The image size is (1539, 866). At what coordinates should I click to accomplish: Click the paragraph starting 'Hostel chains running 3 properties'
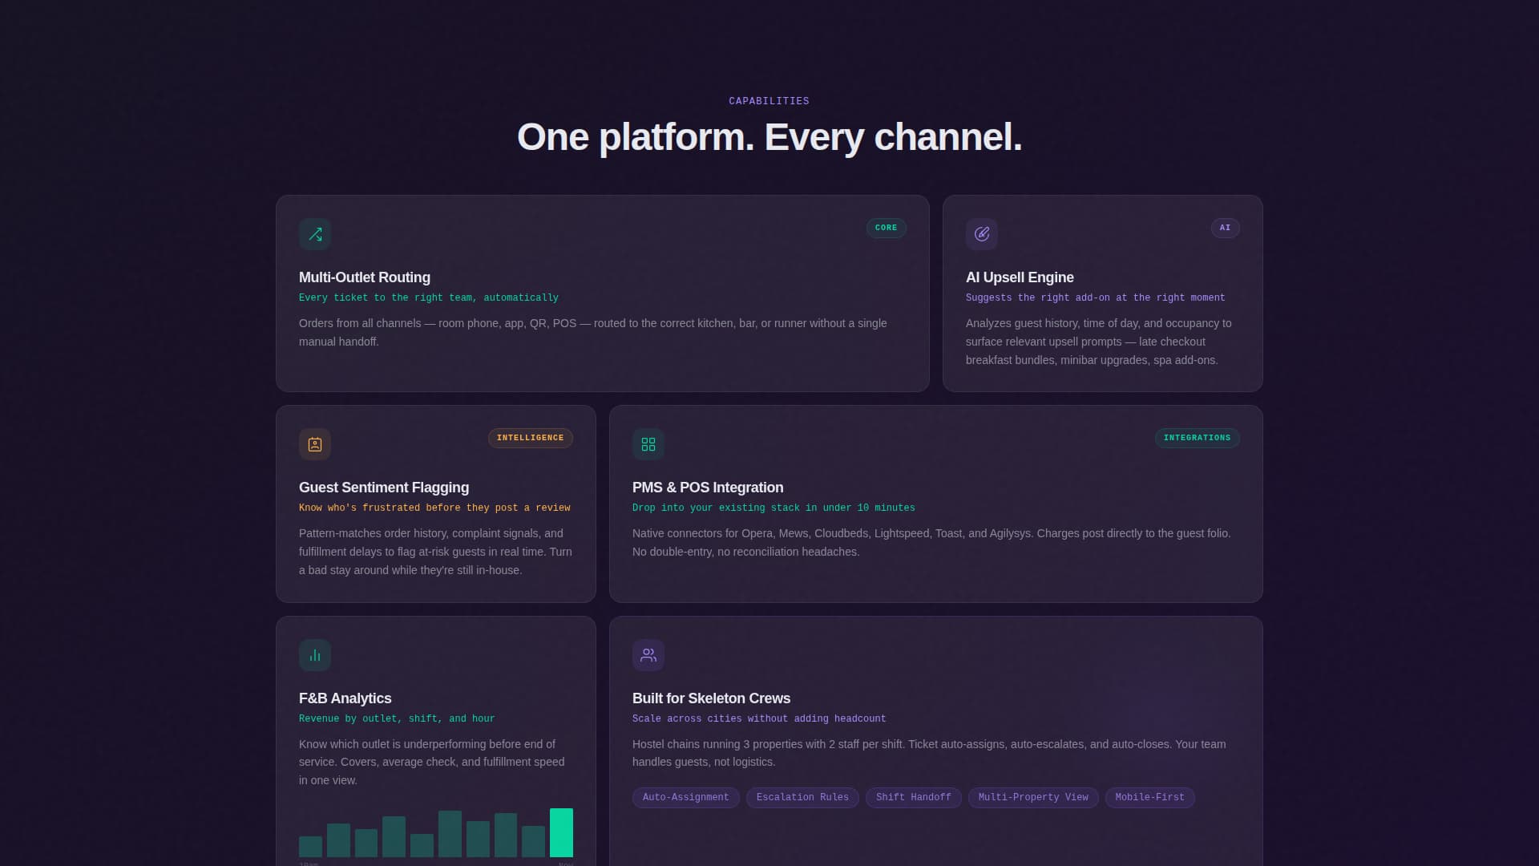pos(929,753)
